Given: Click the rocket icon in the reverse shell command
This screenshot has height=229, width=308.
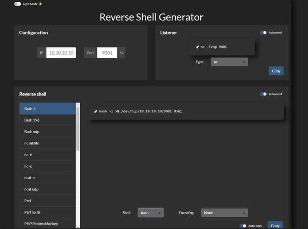Looking at the screenshot, I should pyautogui.click(x=96, y=111).
